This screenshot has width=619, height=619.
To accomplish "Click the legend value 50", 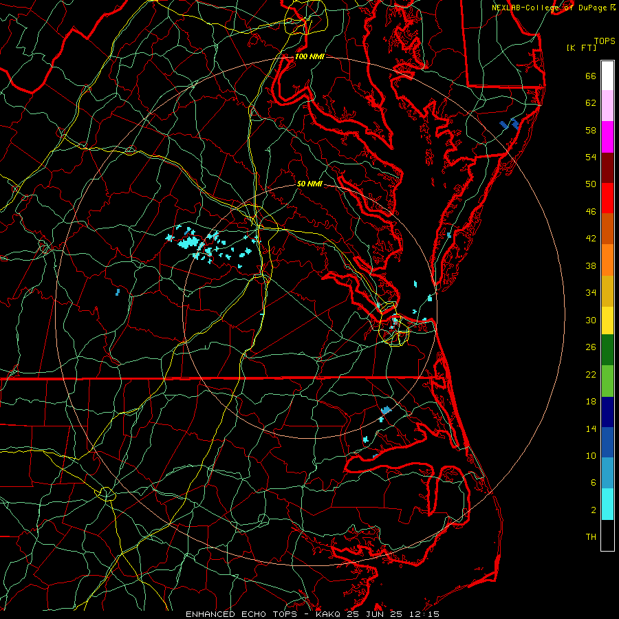I will [591, 184].
